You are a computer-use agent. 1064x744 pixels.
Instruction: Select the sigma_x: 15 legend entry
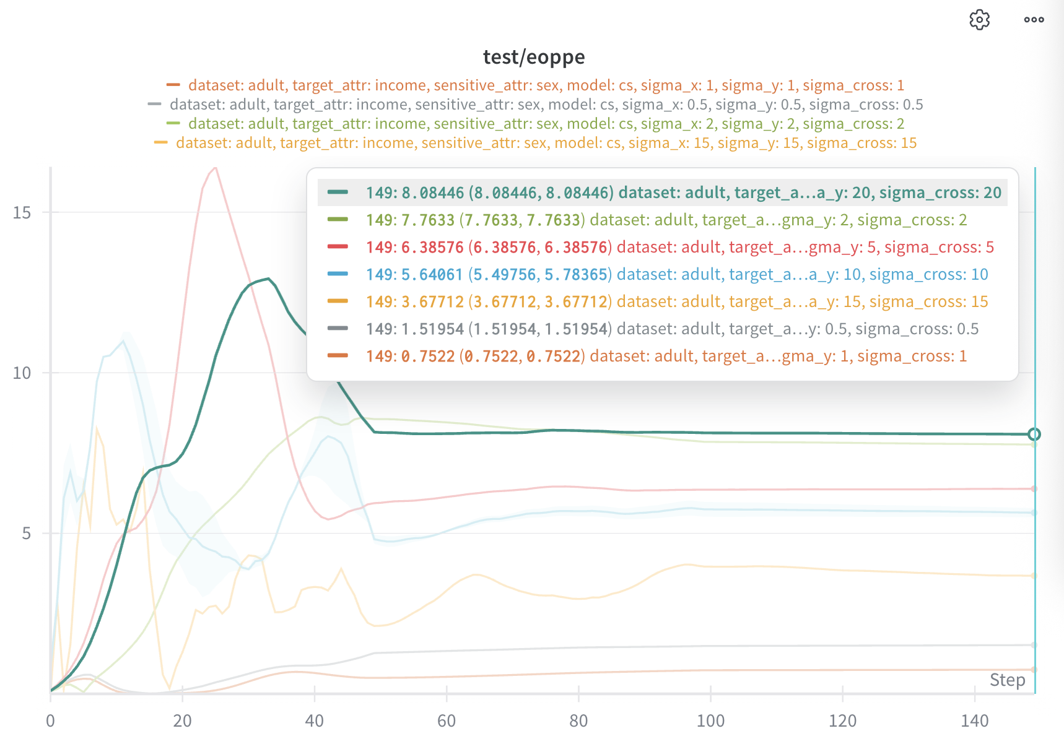pyautogui.click(x=546, y=142)
